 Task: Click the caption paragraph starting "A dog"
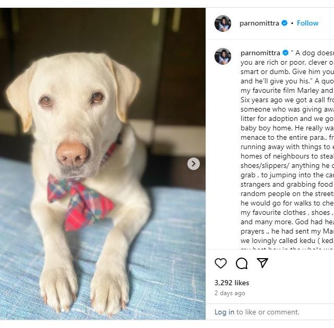point(287,147)
